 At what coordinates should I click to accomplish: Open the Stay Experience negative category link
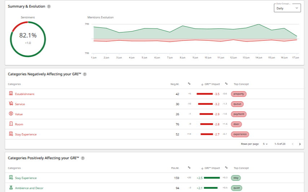pyautogui.click(x=26, y=134)
